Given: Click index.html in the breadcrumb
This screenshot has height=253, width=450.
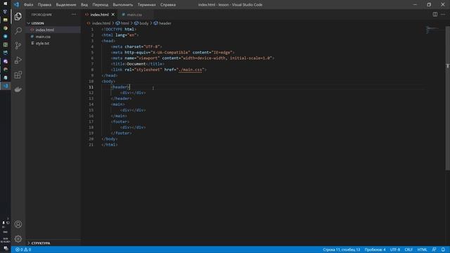Looking at the screenshot, I should (101, 23).
